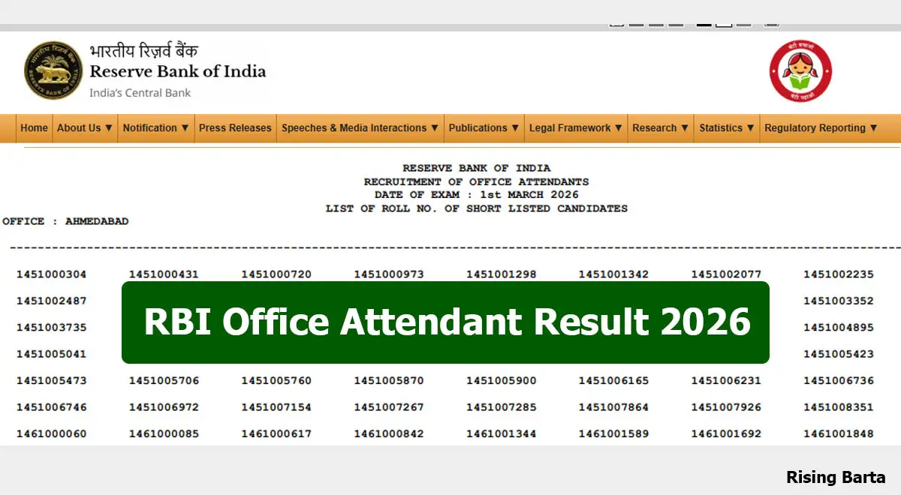Image resolution: width=901 pixels, height=495 pixels.
Task: Select roll number 1451006231
Action: [x=726, y=381]
